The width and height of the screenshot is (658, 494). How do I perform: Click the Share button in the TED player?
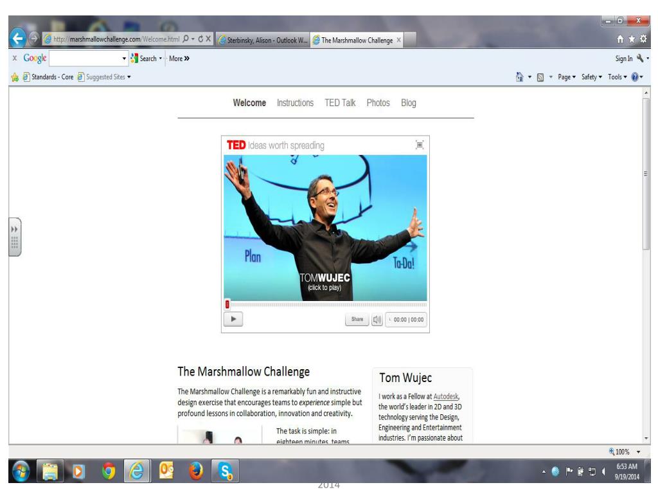pos(357,319)
